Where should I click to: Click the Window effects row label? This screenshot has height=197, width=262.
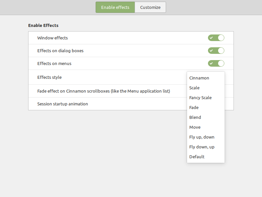click(x=52, y=38)
